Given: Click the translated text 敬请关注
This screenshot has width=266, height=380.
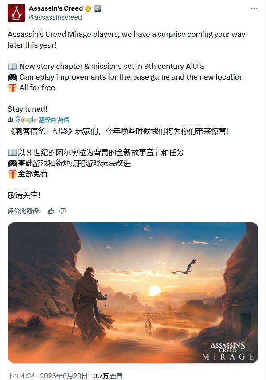Looking at the screenshot, I should 24,195.
